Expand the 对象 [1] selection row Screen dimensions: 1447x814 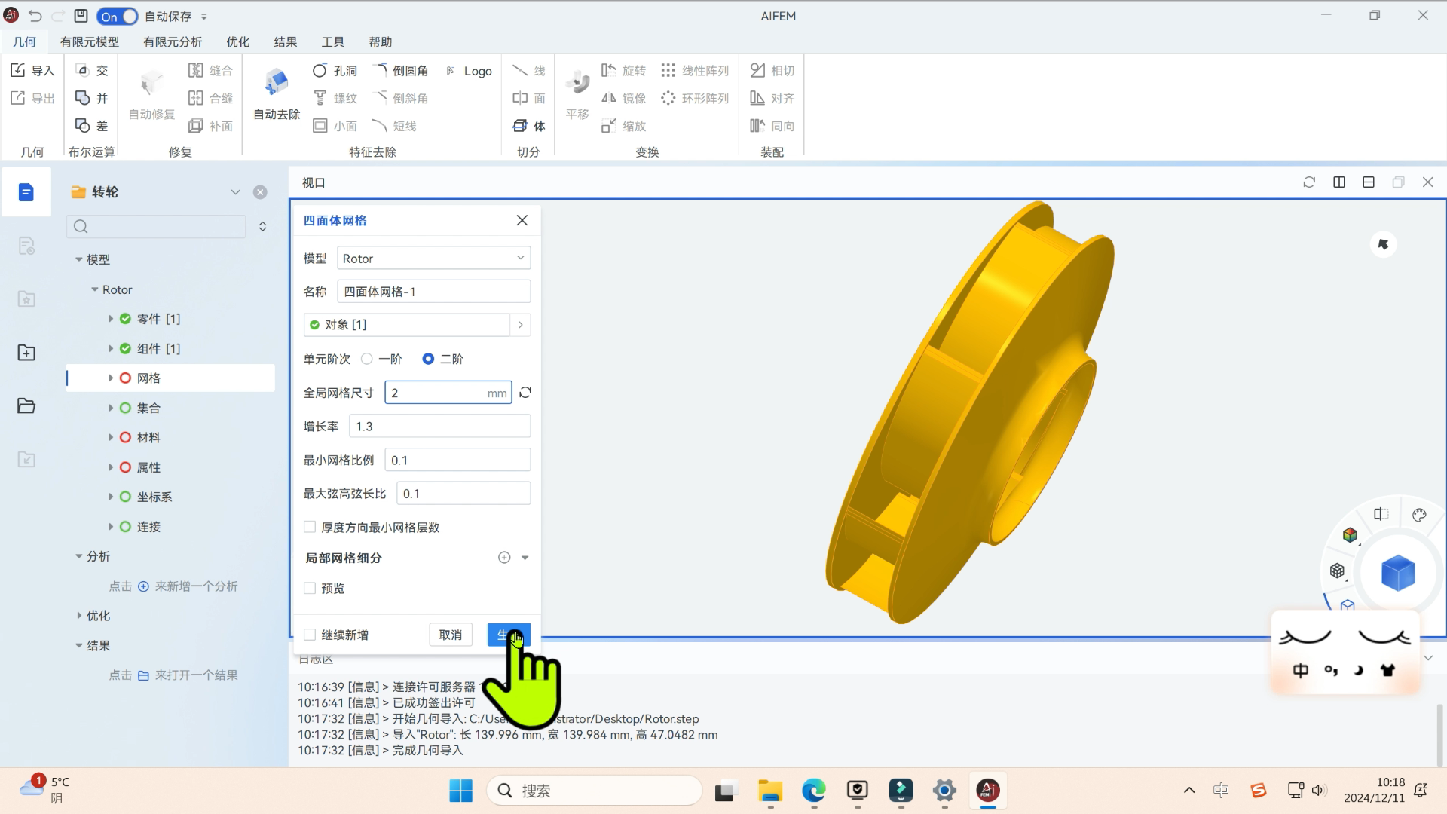pyautogui.click(x=520, y=325)
